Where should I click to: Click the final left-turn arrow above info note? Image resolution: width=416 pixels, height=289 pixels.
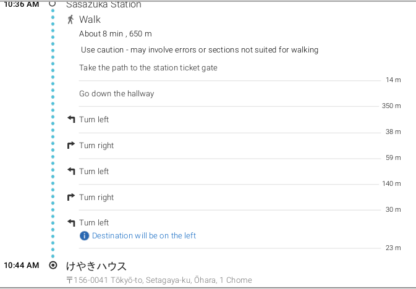point(71,223)
